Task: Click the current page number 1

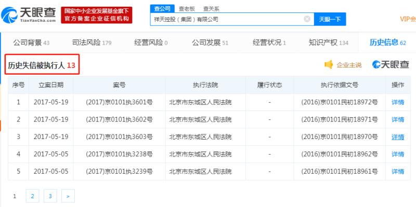Action: [15, 196]
